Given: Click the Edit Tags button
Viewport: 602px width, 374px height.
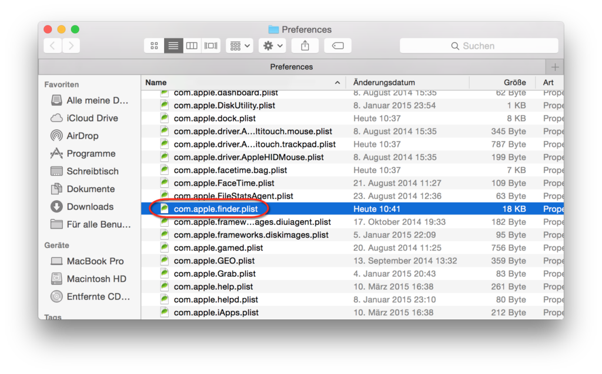Looking at the screenshot, I should 338,46.
